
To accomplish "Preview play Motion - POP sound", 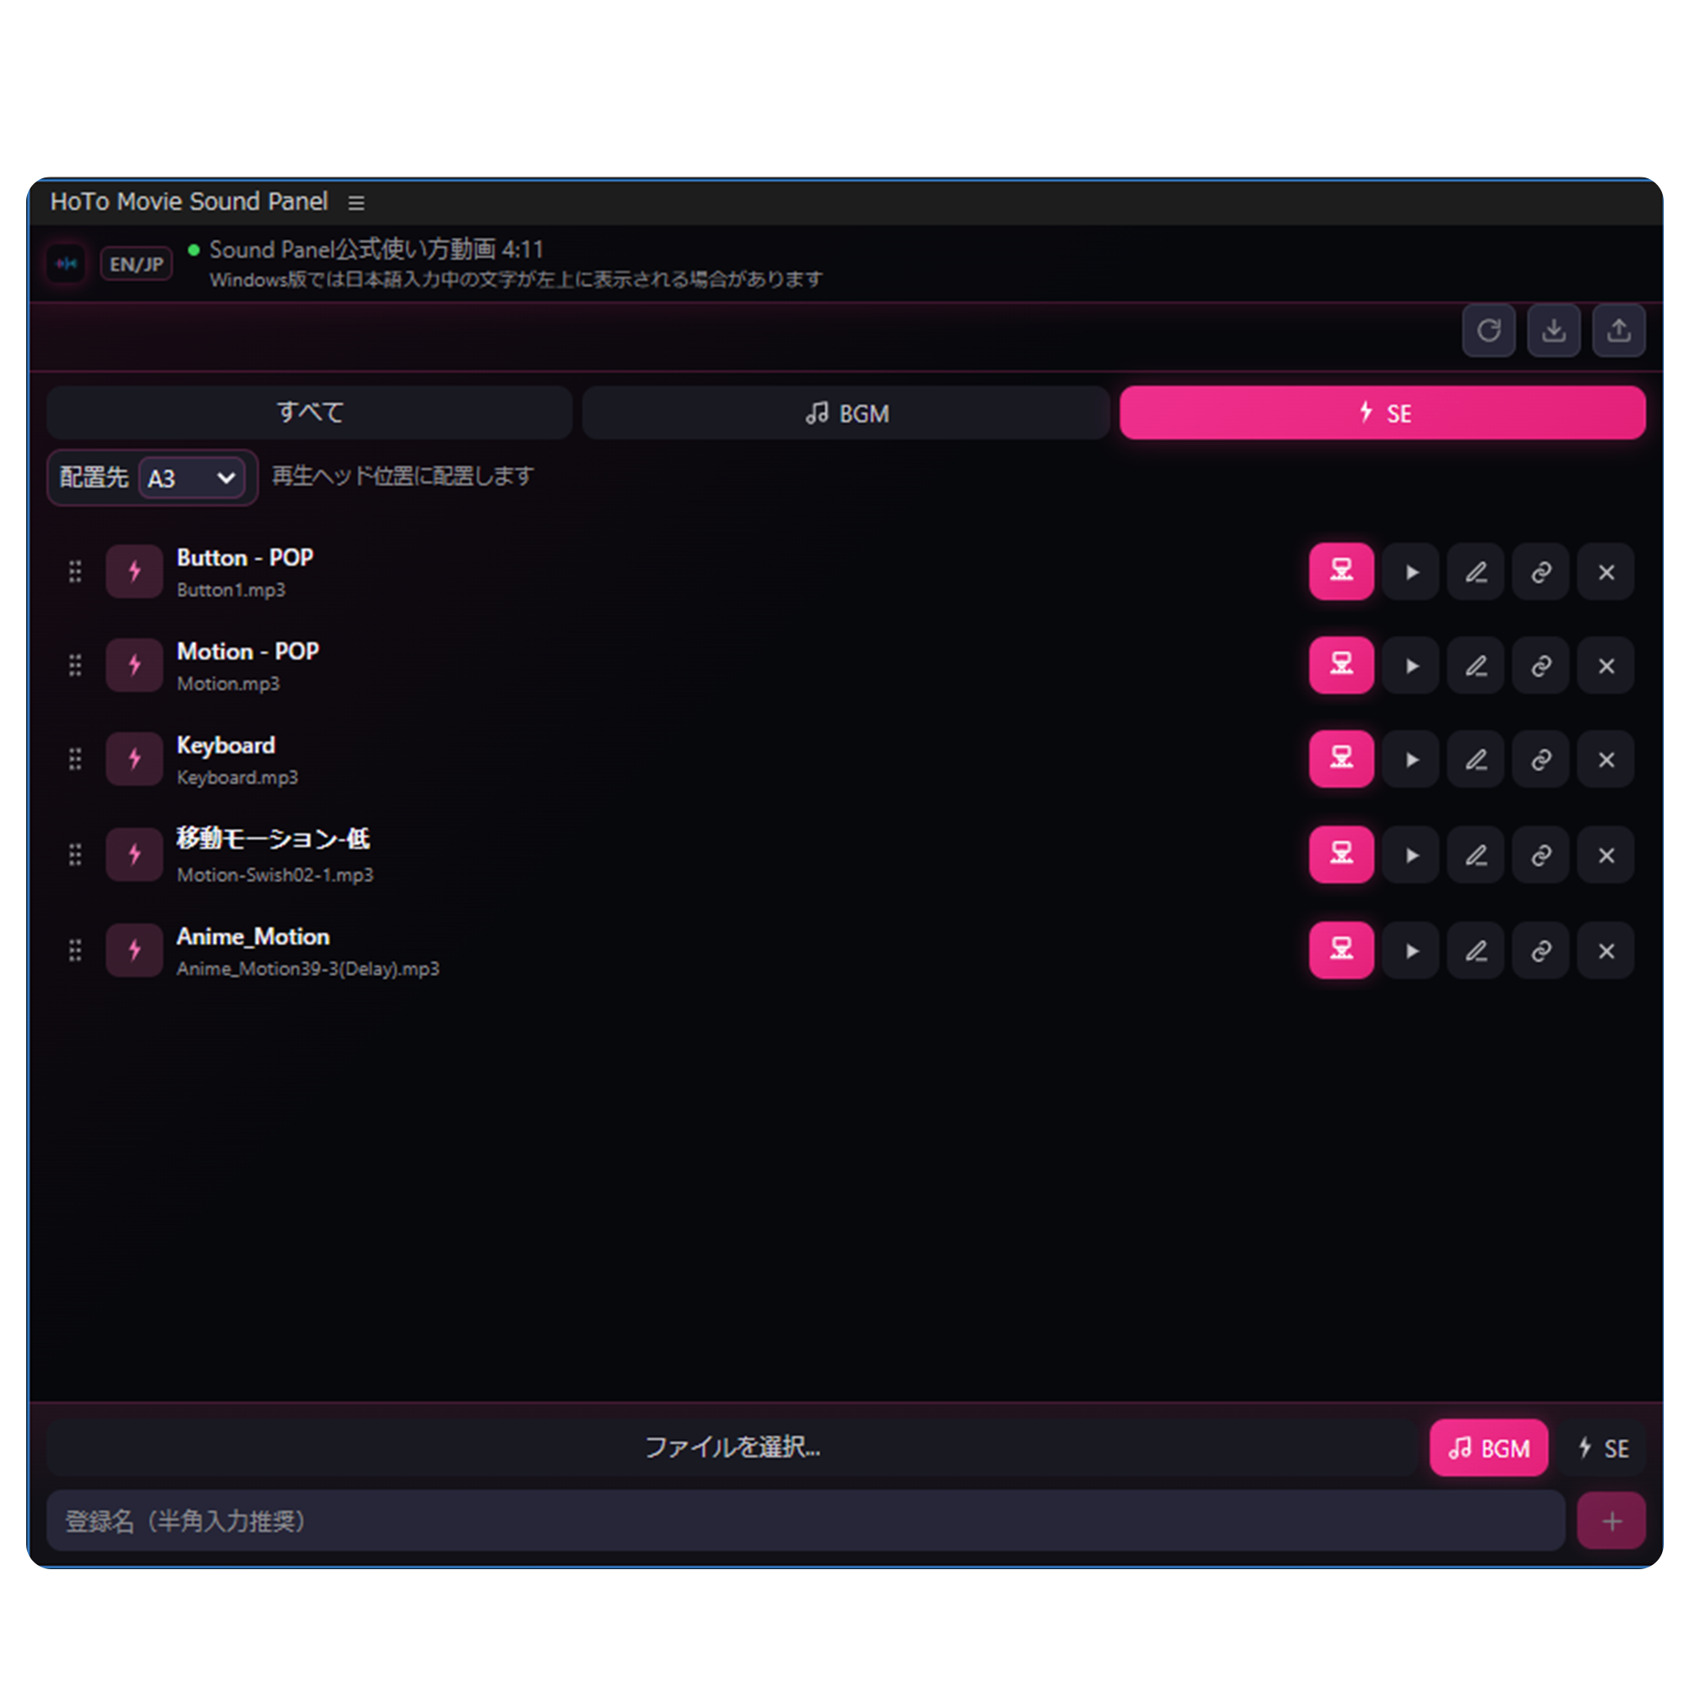I will 1411,666.
